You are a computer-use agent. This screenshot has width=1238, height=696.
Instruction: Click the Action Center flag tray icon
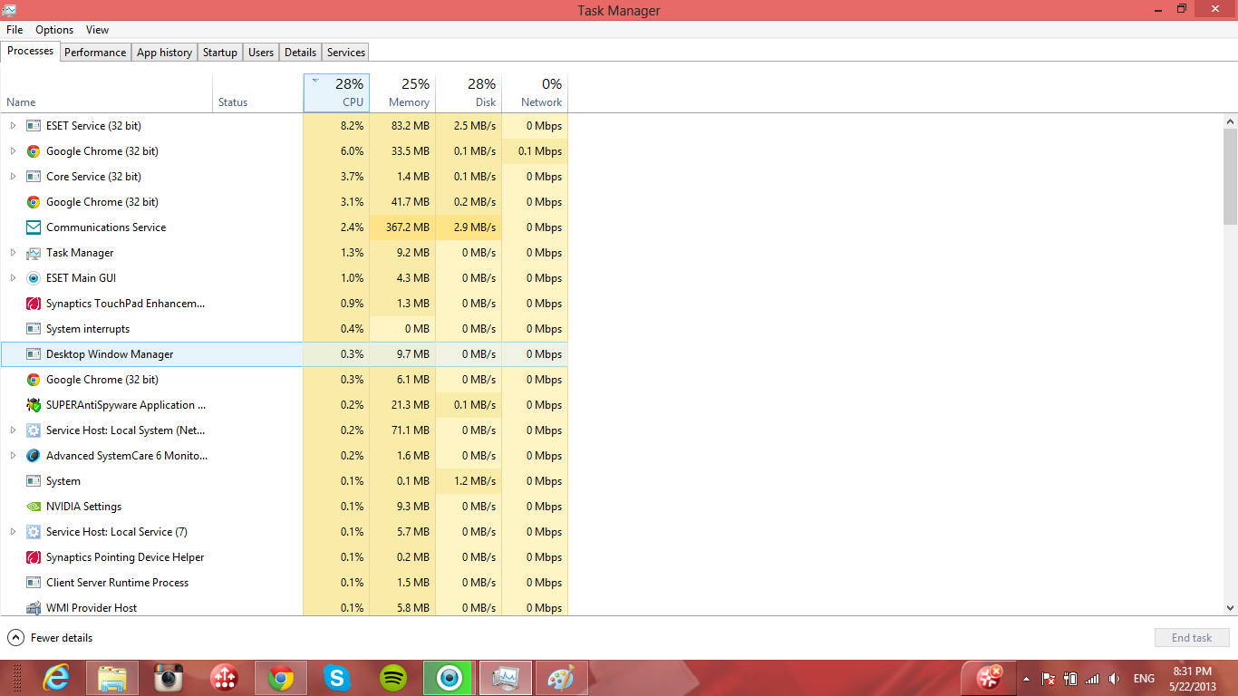click(x=1049, y=679)
